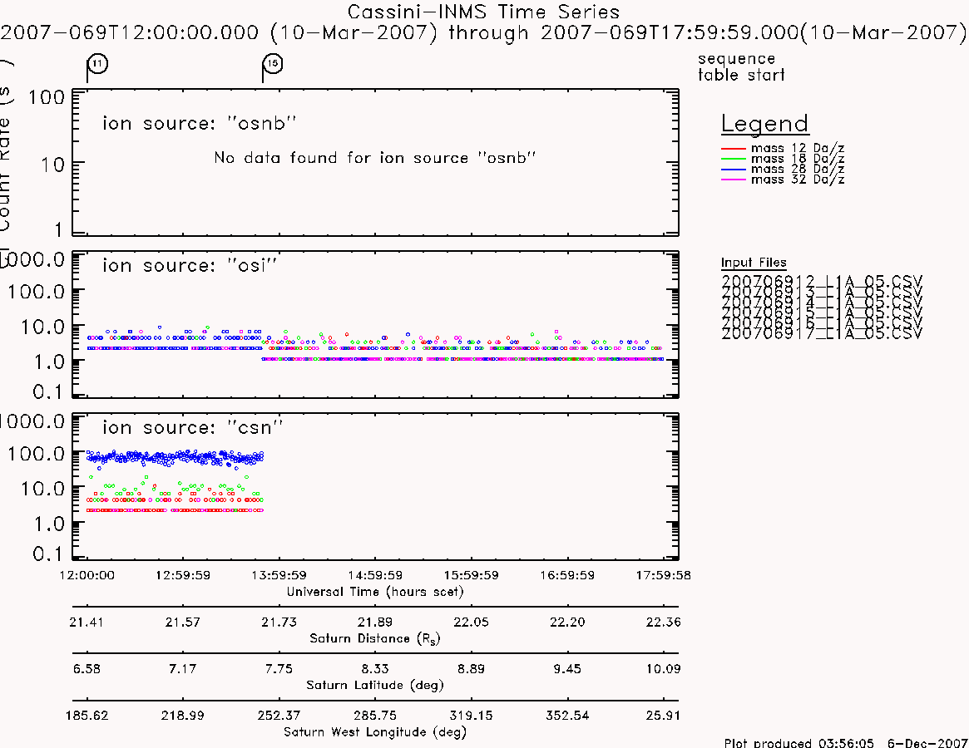Viewport: 969px width, 748px height.
Task: Click green mass 18 Da/z legend line
Action: click(734, 160)
